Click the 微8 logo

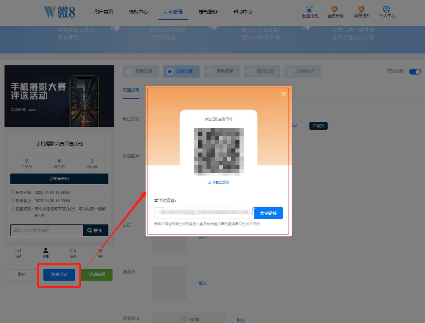click(x=59, y=12)
